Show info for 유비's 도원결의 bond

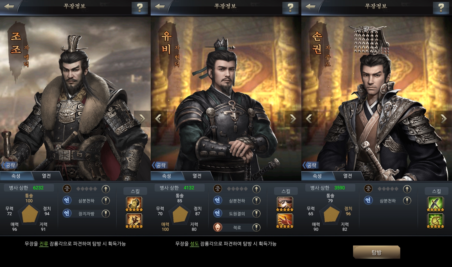pyautogui.click(x=256, y=213)
